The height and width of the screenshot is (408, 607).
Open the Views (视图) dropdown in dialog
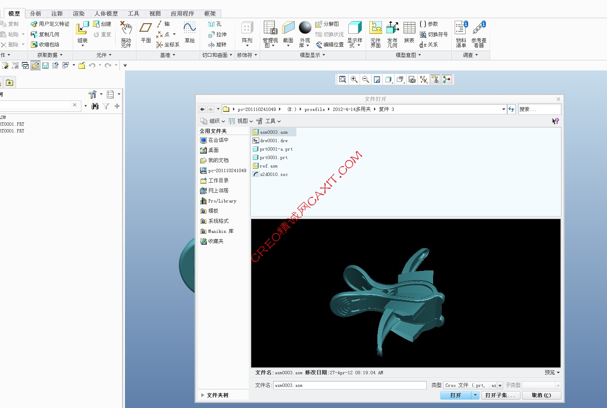pos(241,121)
